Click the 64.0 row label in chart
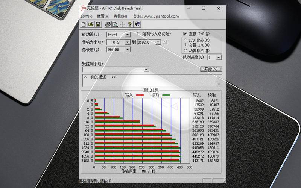 point(89,130)
